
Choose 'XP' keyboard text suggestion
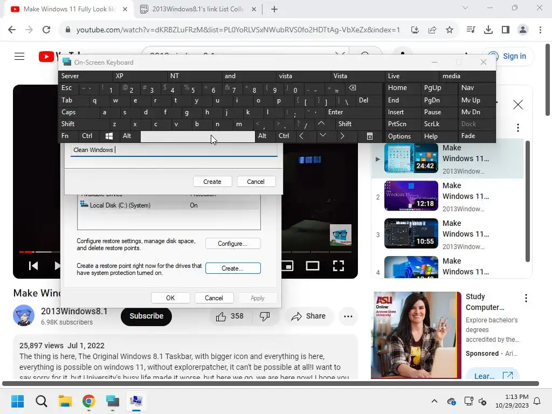(x=140, y=76)
